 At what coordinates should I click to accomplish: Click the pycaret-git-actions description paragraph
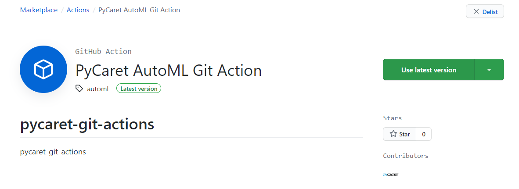click(x=53, y=152)
